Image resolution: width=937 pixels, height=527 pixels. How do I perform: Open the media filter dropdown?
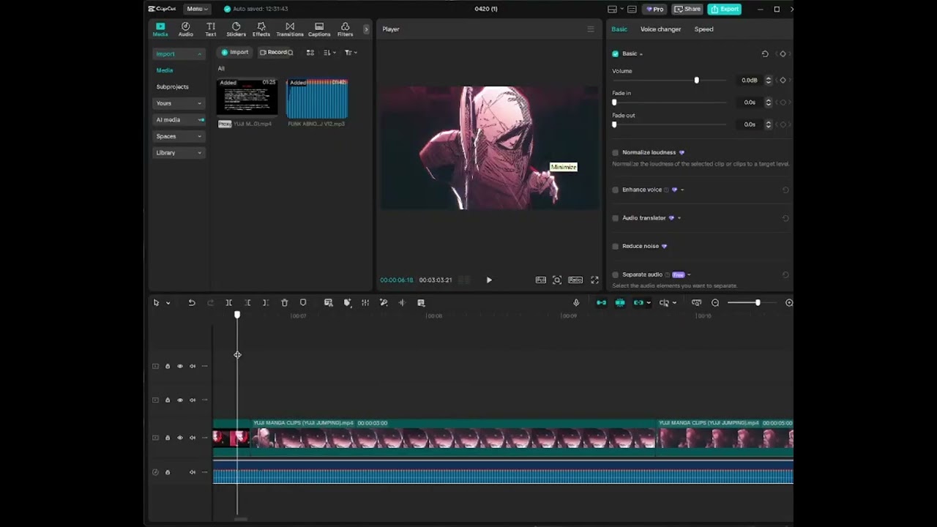(351, 53)
